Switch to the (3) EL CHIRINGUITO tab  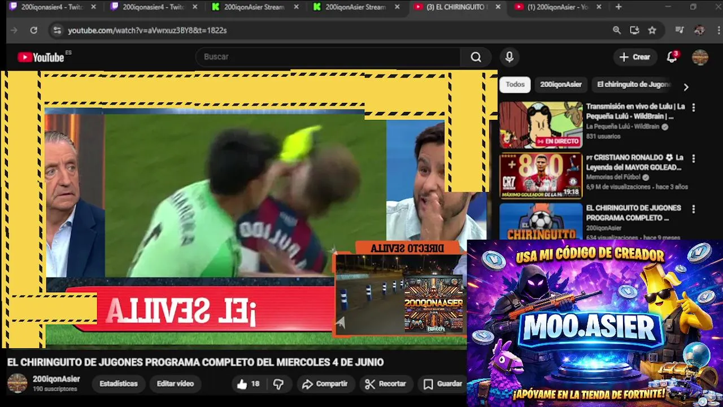pos(456,7)
